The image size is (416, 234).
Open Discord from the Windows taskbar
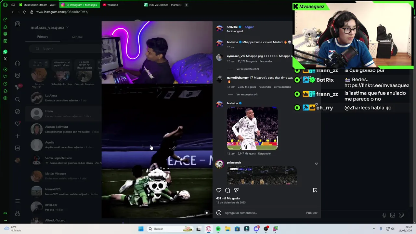256,229
